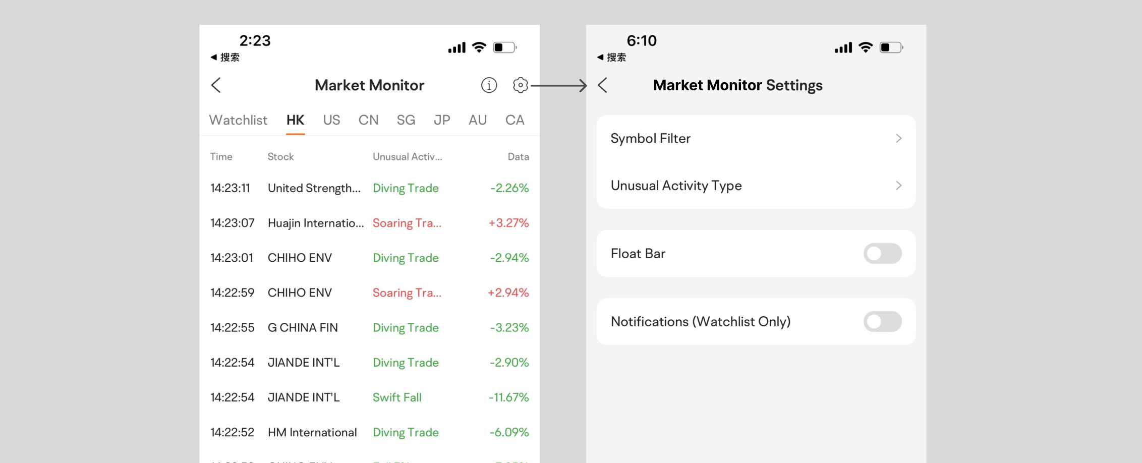The height and width of the screenshot is (463, 1142).
Task: Open settings via the gear icon
Action: pyautogui.click(x=520, y=85)
